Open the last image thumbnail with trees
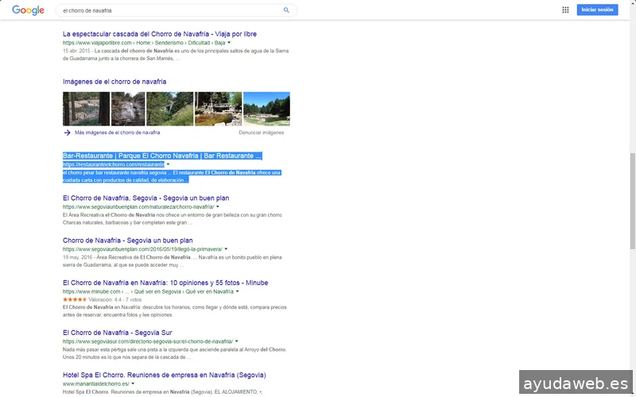The width and height of the screenshot is (636, 397). [x=266, y=109]
